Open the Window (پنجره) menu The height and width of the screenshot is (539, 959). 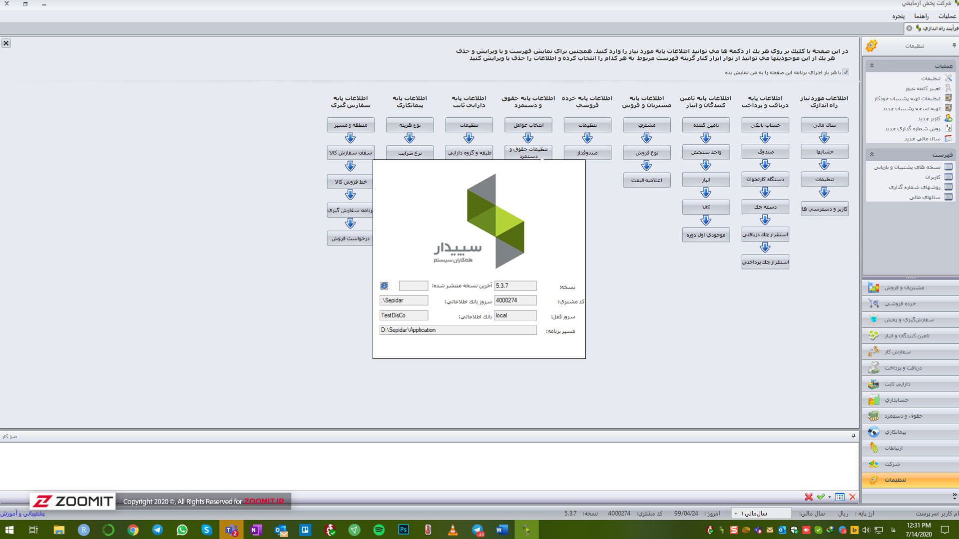tap(899, 16)
